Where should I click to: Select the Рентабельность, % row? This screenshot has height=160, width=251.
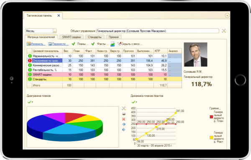tap(104, 70)
